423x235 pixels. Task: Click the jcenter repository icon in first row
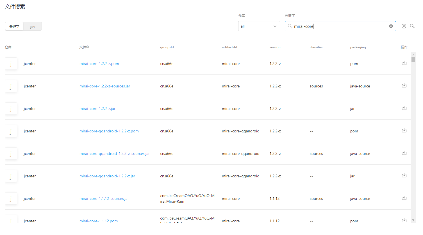pos(11,64)
